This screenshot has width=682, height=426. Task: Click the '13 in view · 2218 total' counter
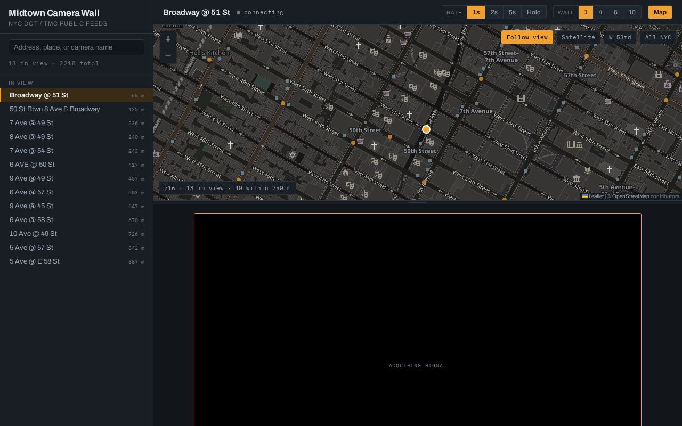[54, 63]
